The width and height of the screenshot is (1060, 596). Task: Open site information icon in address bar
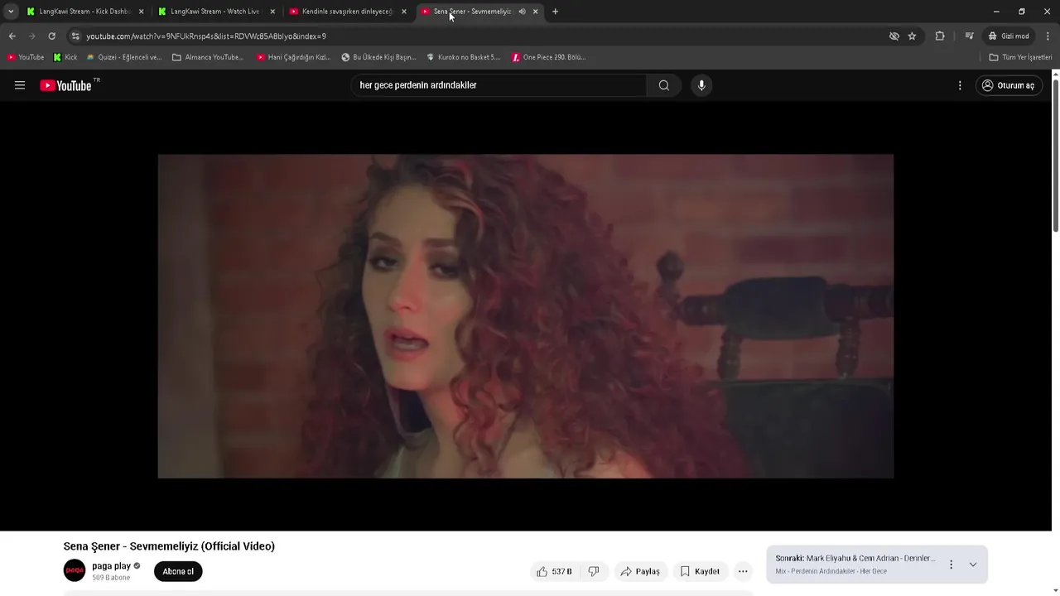pyautogui.click(x=75, y=36)
